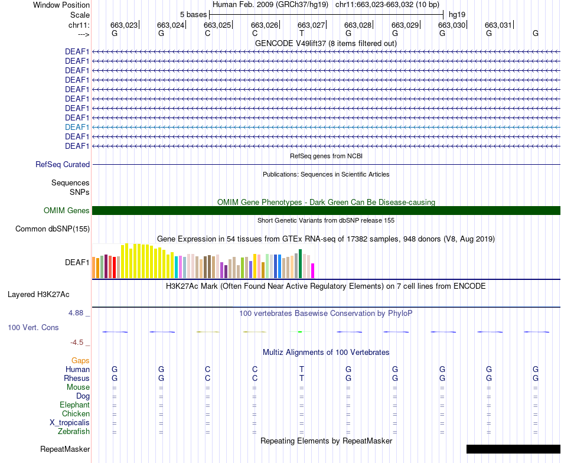Click the genome position header chr11:663,023-663,032
This screenshot has width=561, height=463.
387,5
